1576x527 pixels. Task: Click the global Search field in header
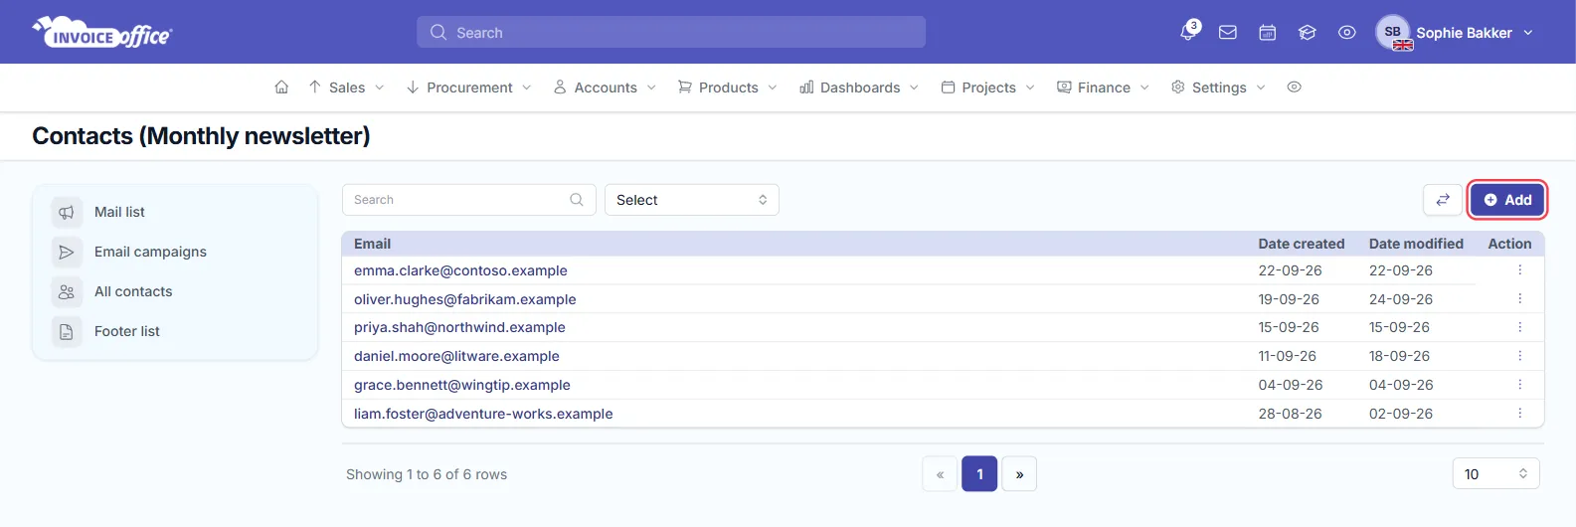pos(671,32)
